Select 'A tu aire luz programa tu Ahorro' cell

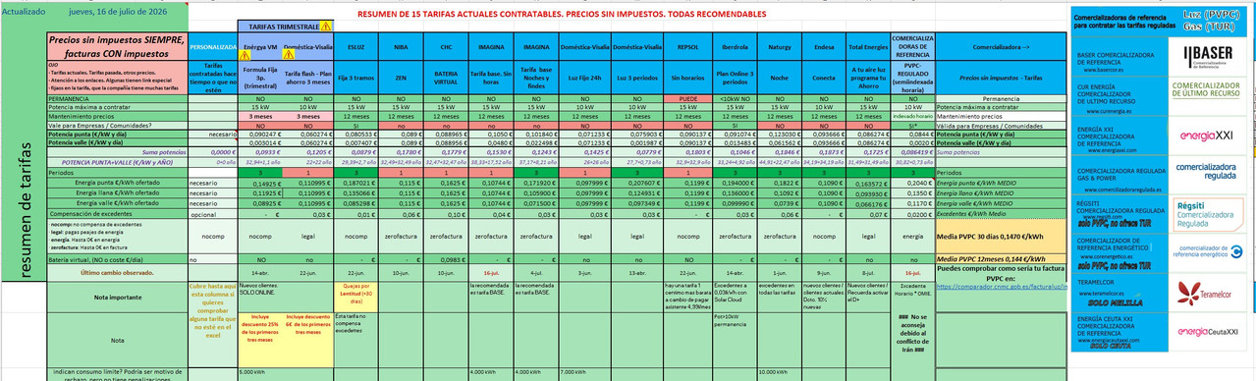[868, 78]
